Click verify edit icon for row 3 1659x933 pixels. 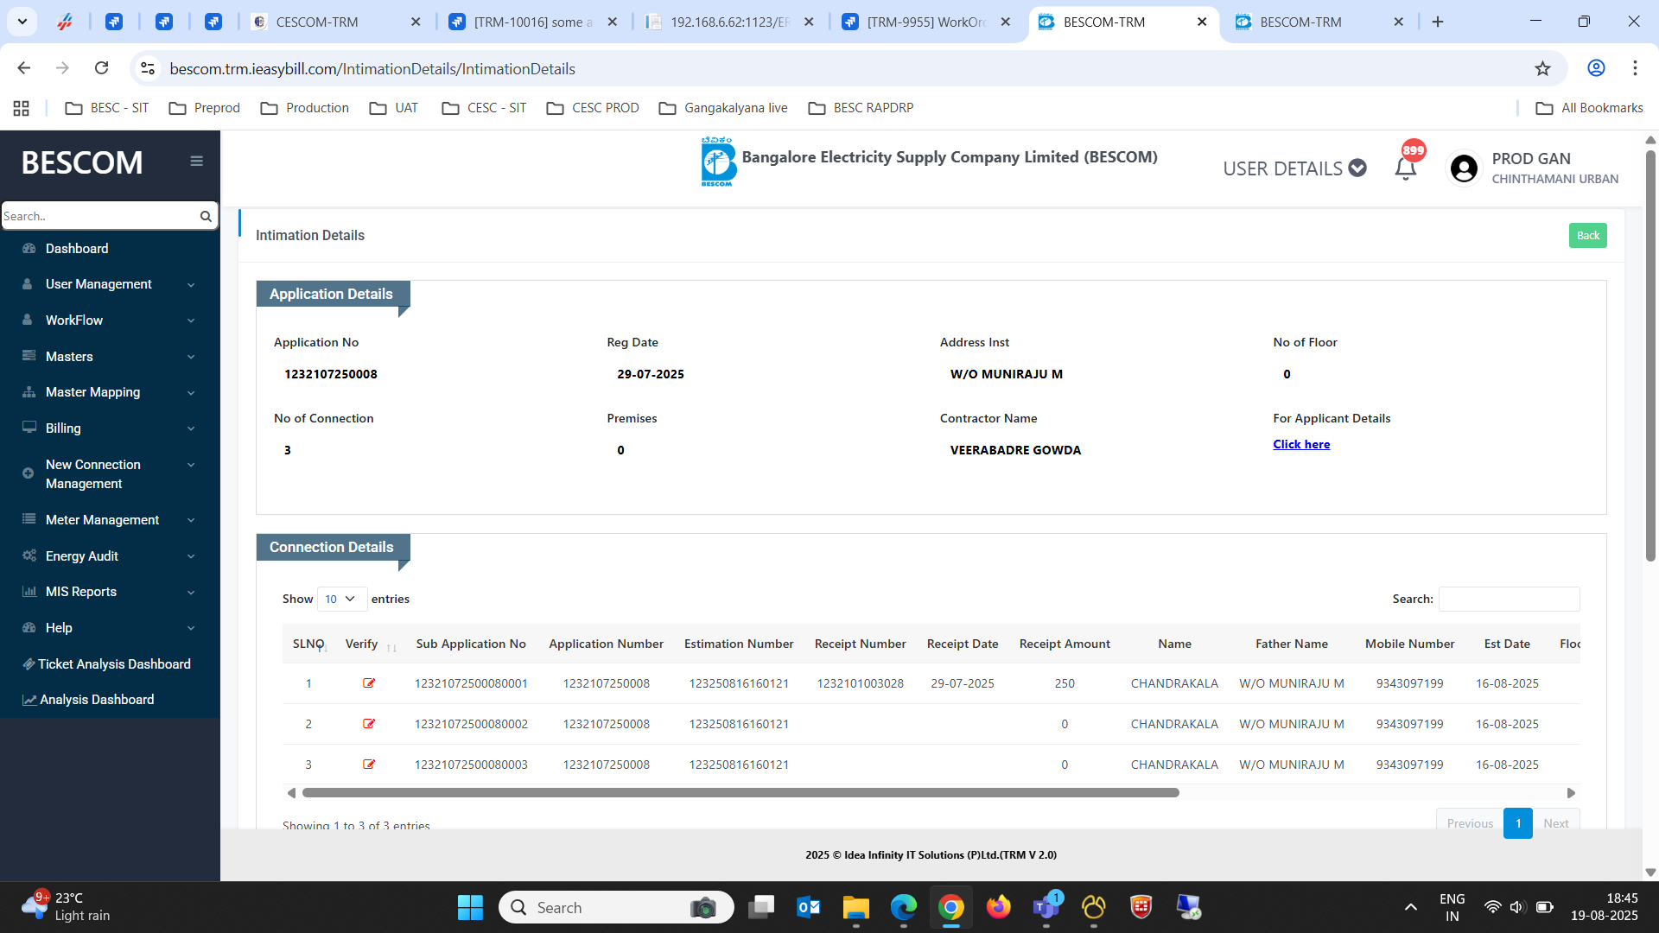(369, 765)
